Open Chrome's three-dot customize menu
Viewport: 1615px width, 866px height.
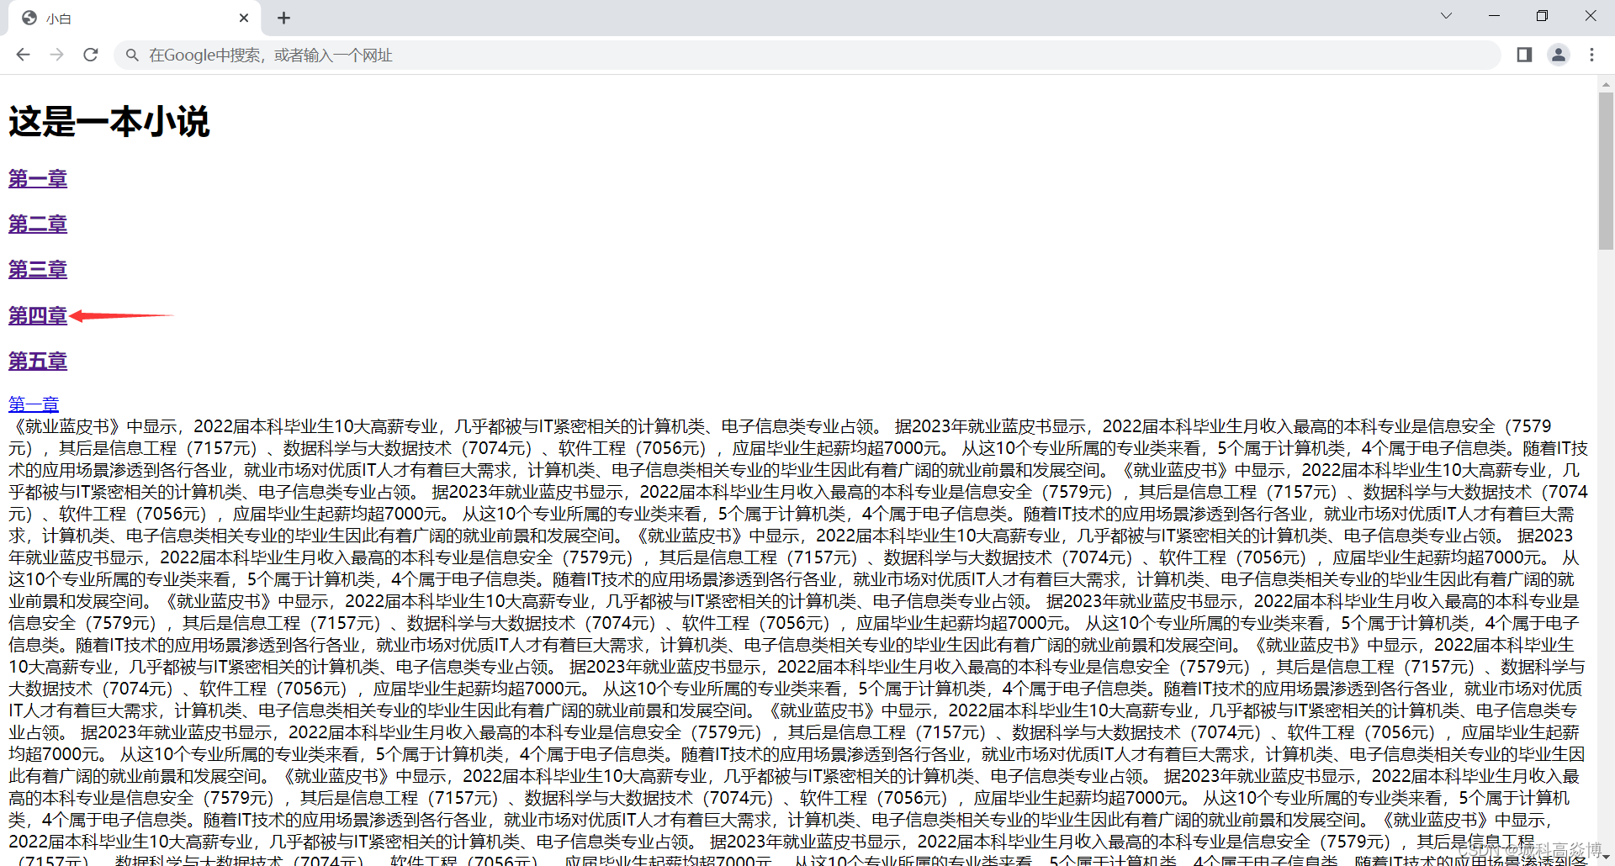1591,55
